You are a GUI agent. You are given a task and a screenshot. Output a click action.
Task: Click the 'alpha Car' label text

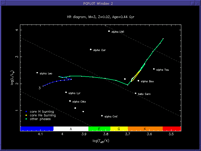[99, 50]
